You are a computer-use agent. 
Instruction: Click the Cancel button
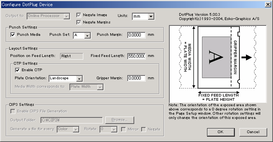coord(253,132)
